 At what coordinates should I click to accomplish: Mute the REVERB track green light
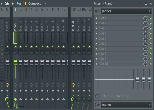[x=73, y=47]
